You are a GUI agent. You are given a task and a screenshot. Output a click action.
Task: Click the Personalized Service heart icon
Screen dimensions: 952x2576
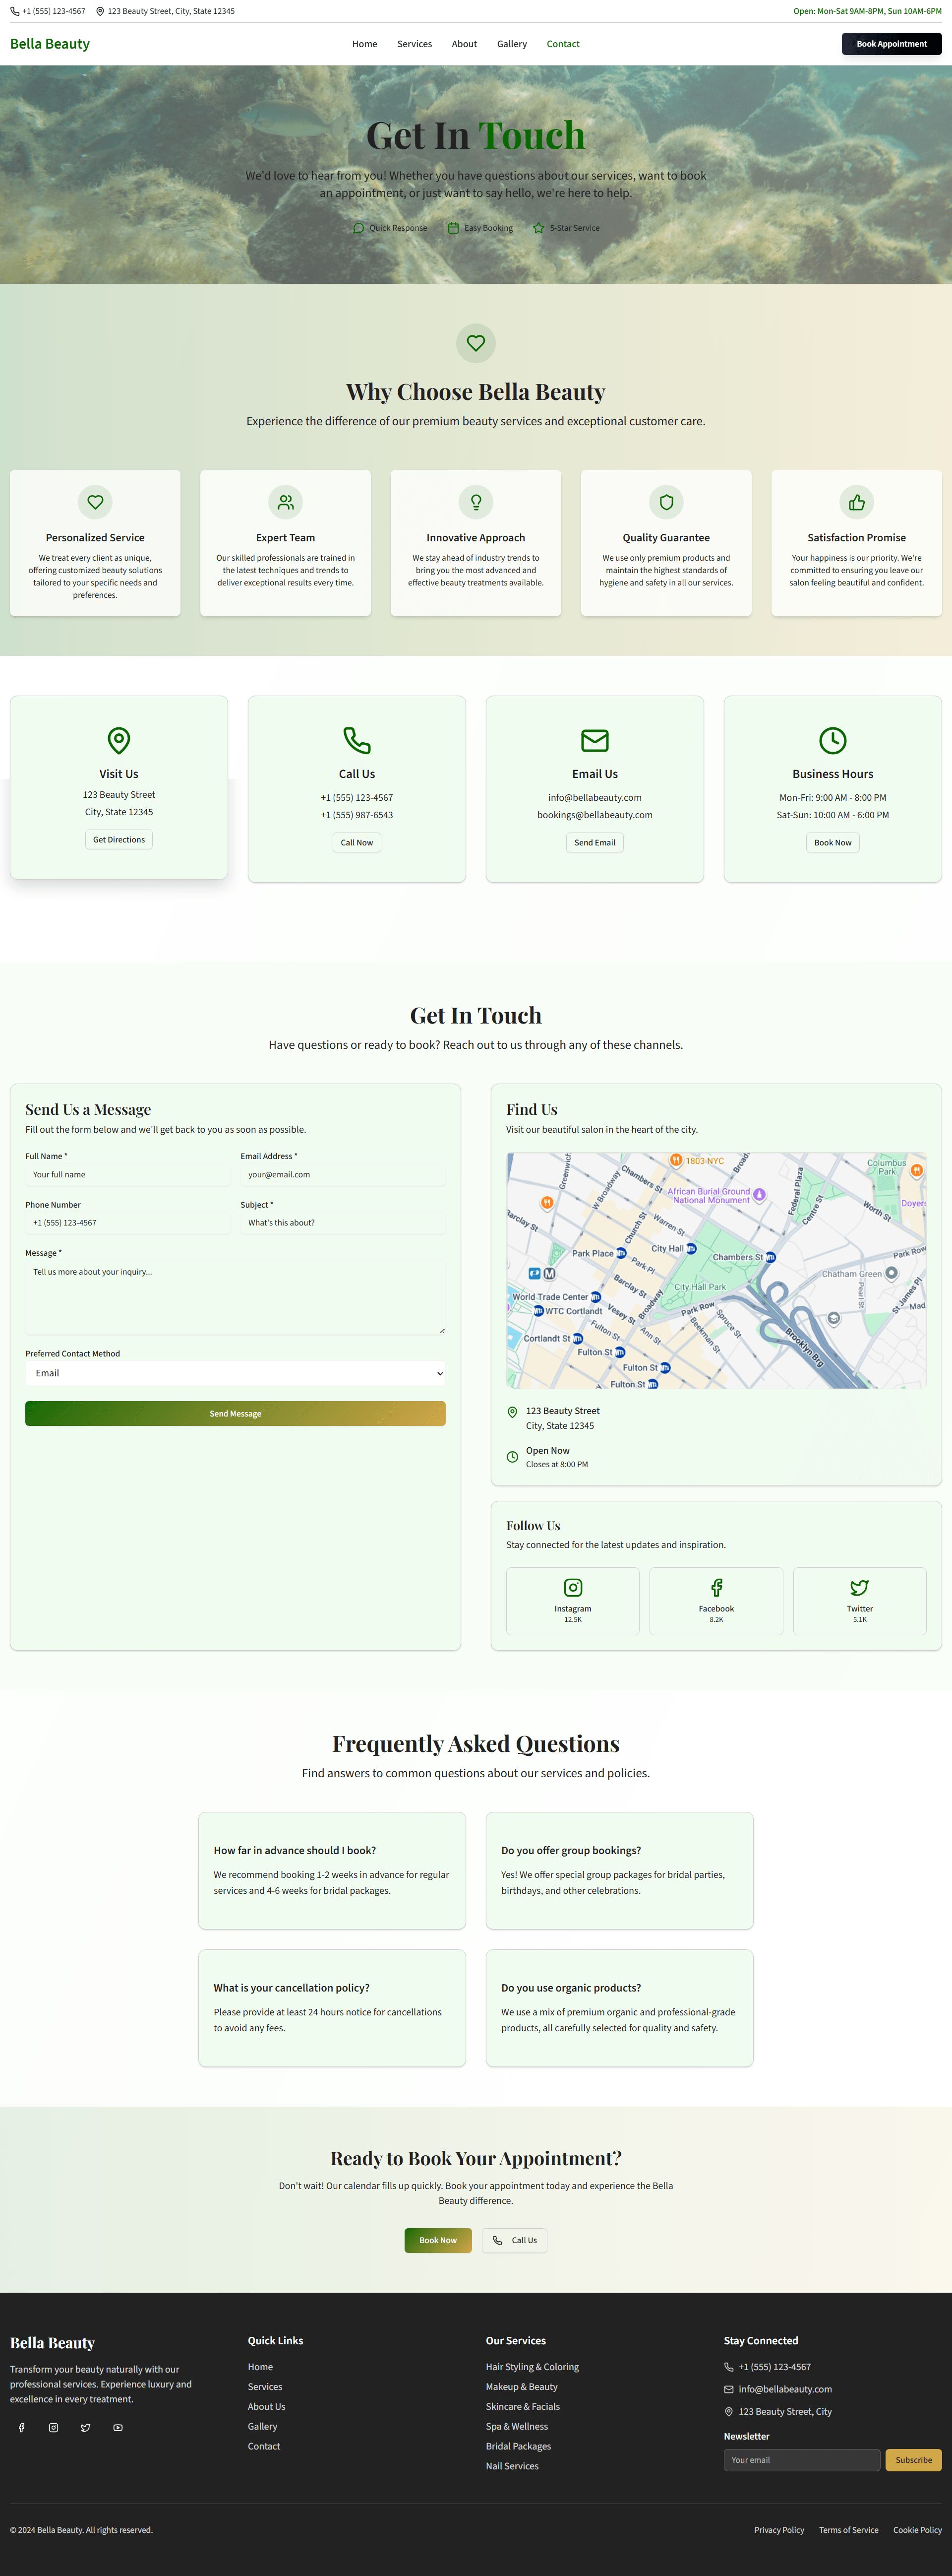click(95, 502)
